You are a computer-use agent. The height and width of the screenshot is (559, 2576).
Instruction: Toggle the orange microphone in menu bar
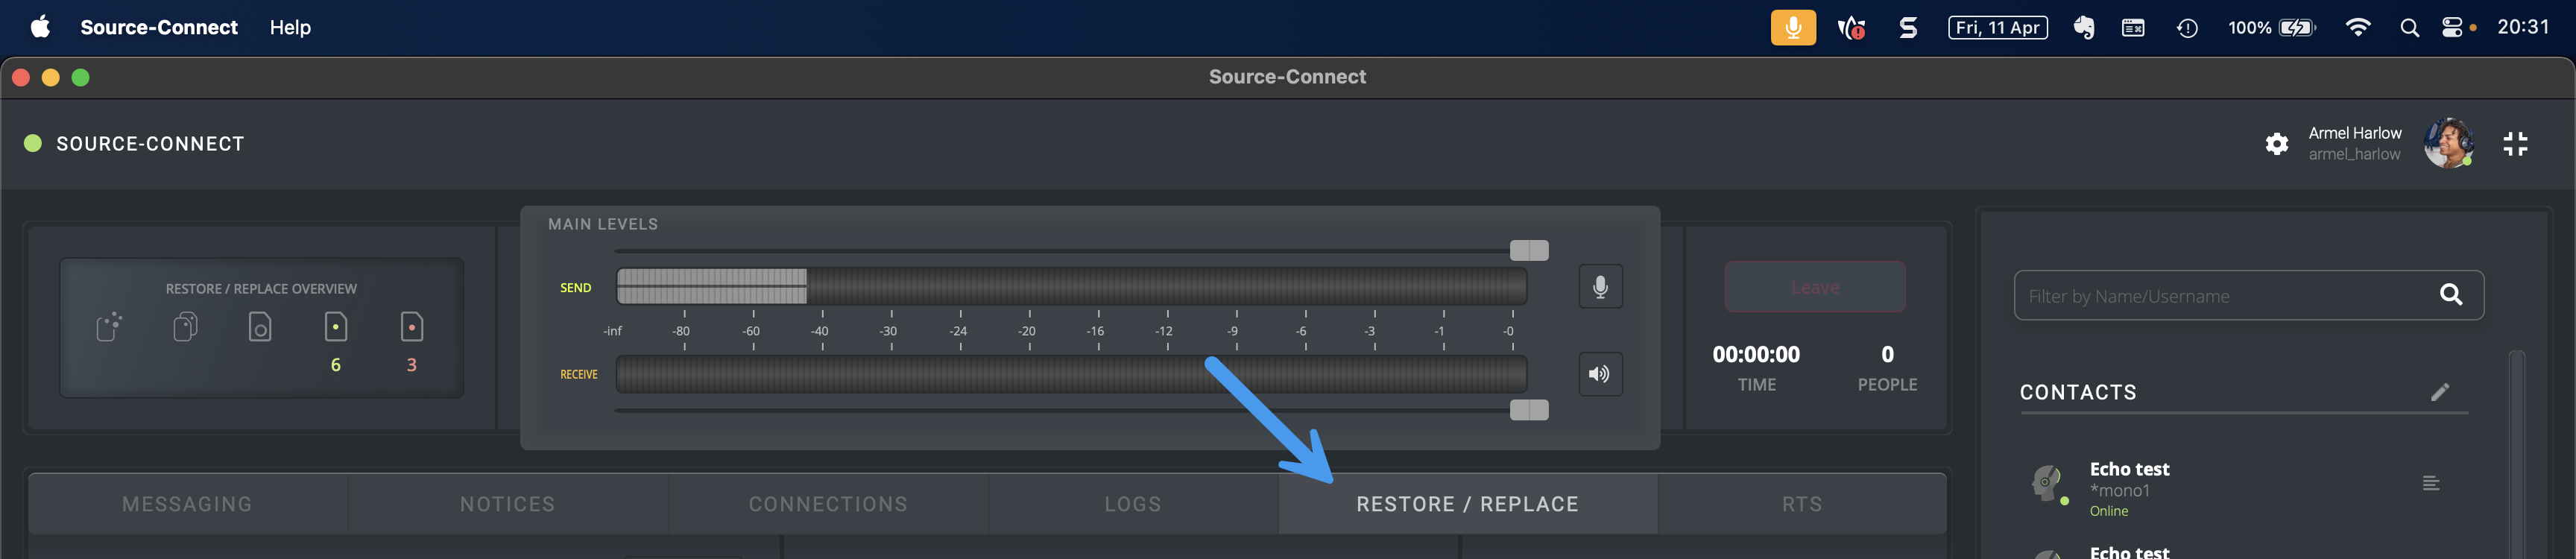(1792, 28)
